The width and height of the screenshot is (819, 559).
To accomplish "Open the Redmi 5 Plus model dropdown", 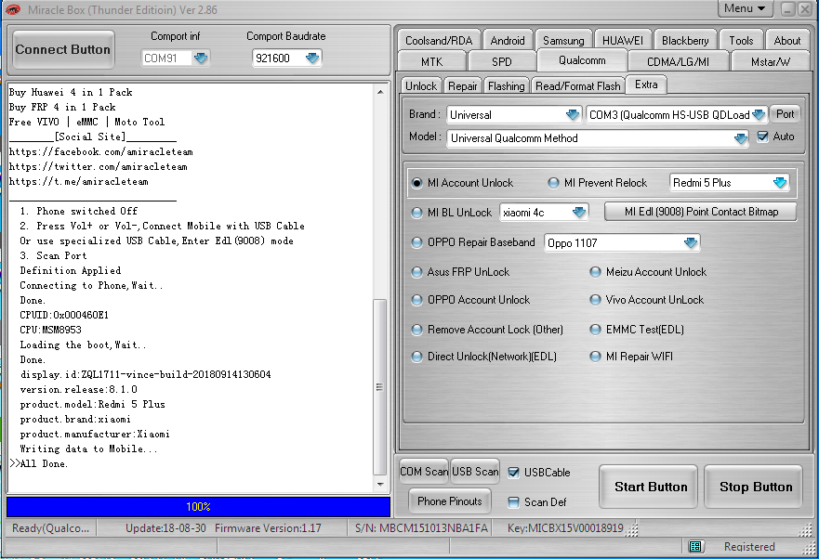I will (x=780, y=183).
